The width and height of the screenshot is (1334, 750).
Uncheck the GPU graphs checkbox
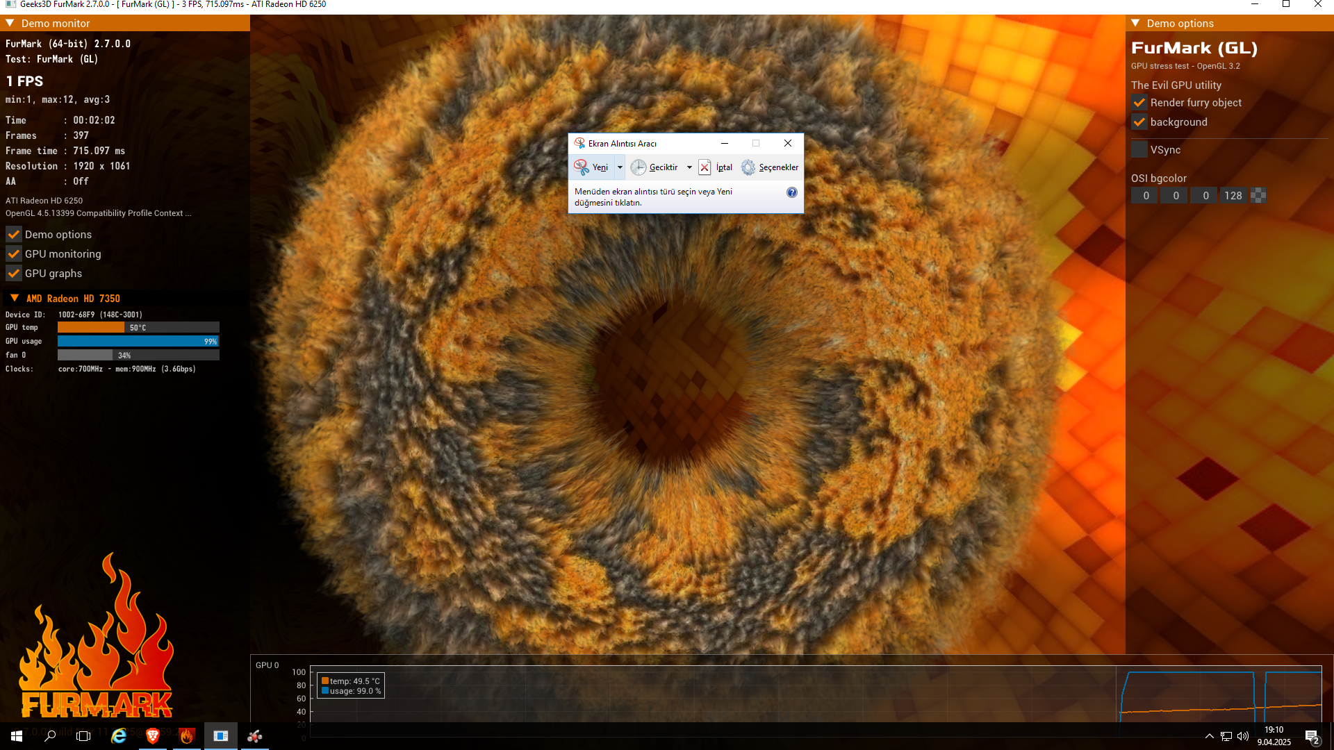point(14,274)
